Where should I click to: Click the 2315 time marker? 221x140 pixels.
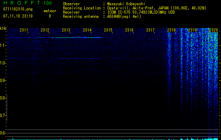tap(108, 30)
